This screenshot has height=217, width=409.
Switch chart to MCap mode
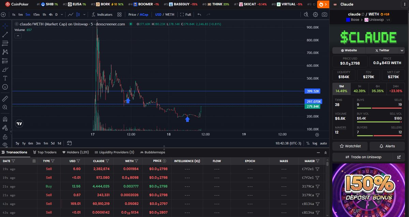tap(144, 15)
